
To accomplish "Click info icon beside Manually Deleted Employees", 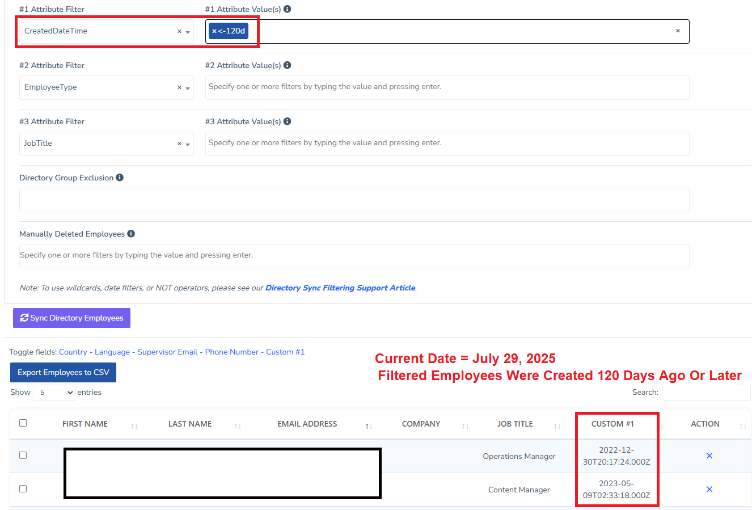I will [x=131, y=234].
